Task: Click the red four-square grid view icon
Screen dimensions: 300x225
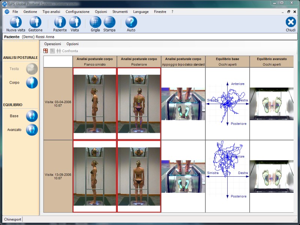Action: pos(46,51)
